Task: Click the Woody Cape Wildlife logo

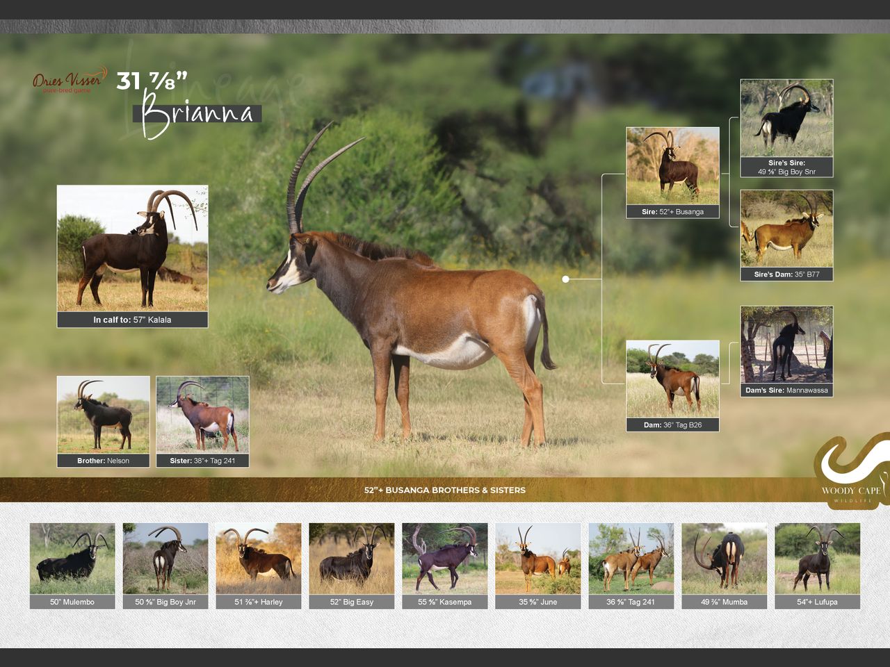Action: [851, 472]
